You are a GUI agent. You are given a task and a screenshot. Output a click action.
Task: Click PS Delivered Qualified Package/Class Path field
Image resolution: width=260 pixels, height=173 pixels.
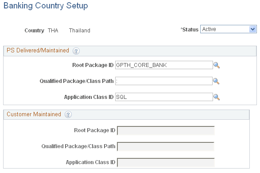pos(164,81)
